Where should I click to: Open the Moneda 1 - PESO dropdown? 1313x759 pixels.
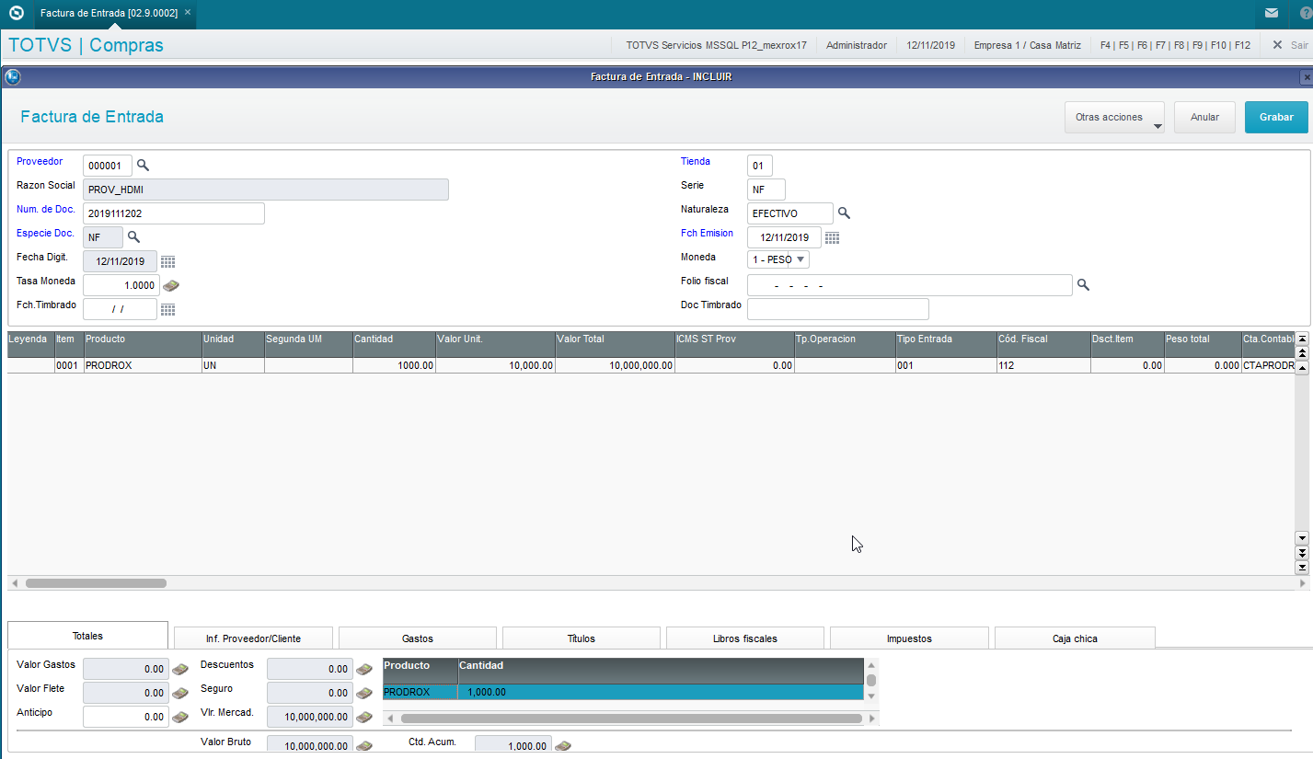(x=778, y=259)
